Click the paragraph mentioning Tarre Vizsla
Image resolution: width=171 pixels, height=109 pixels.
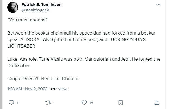click(x=84, y=62)
